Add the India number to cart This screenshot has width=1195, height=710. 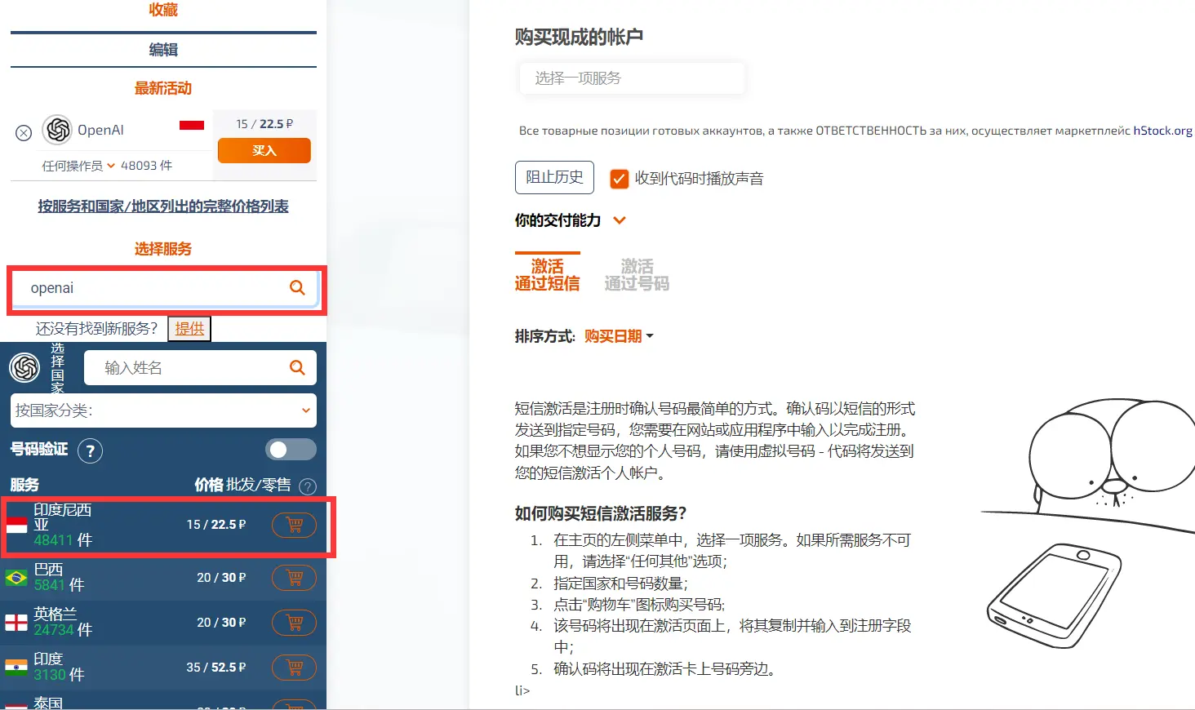click(x=294, y=668)
